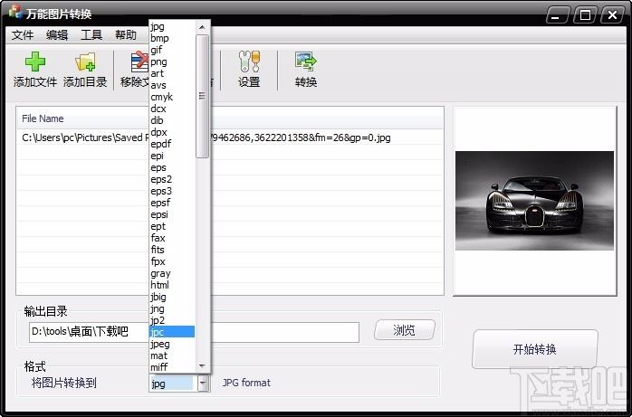Click the format list scrollbar thumb
This screenshot has height=417, width=632.
pyautogui.click(x=202, y=96)
